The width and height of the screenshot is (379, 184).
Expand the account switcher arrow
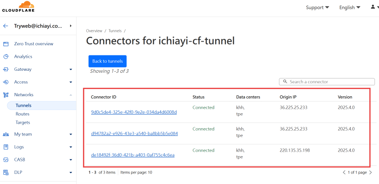[x=70, y=25]
